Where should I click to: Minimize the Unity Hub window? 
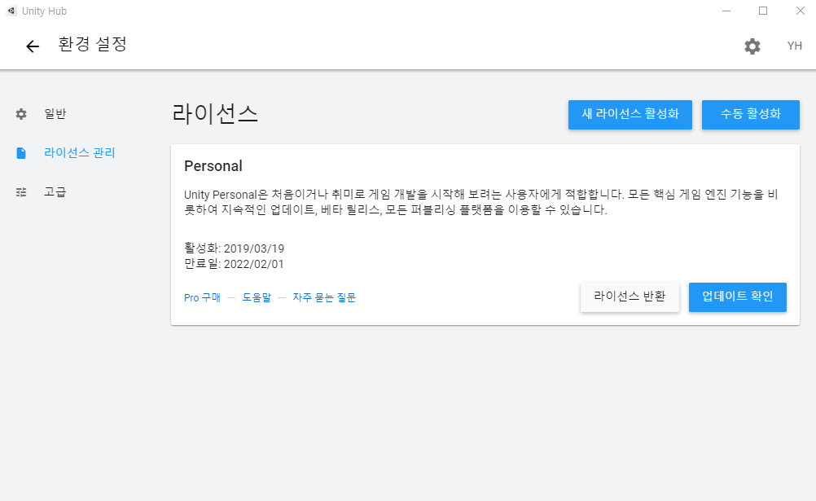726,11
